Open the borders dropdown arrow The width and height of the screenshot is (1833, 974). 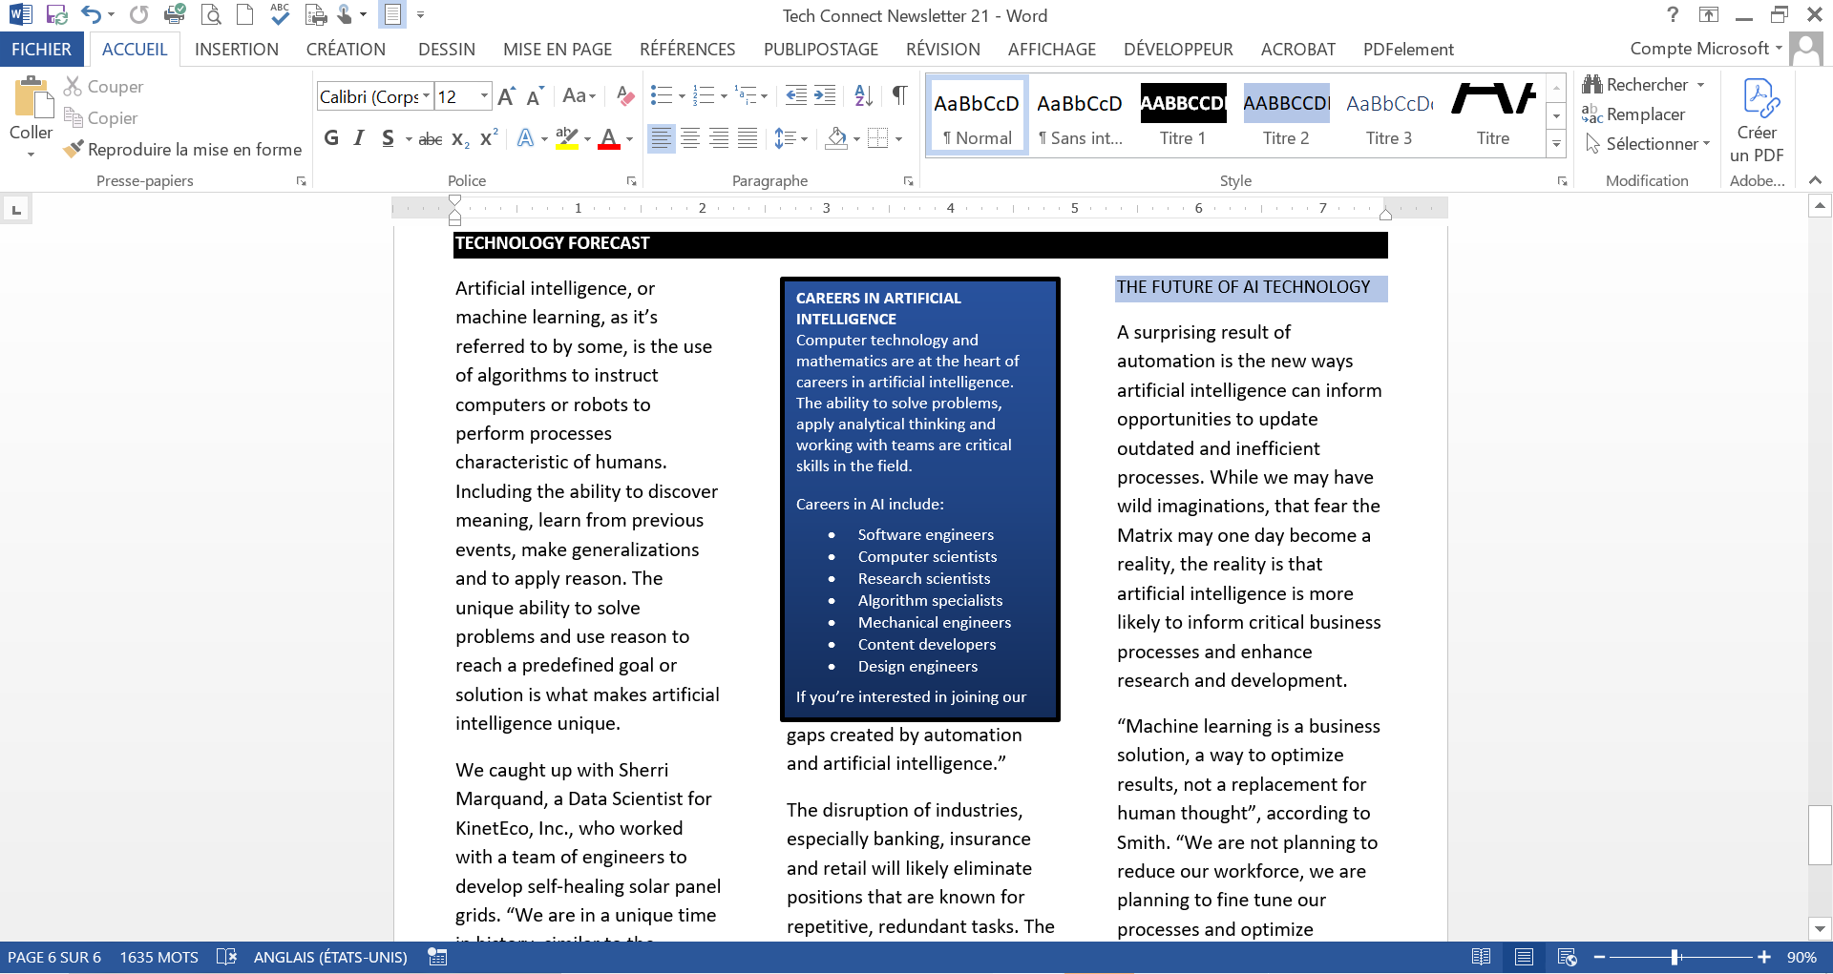click(x=898, y=139)
